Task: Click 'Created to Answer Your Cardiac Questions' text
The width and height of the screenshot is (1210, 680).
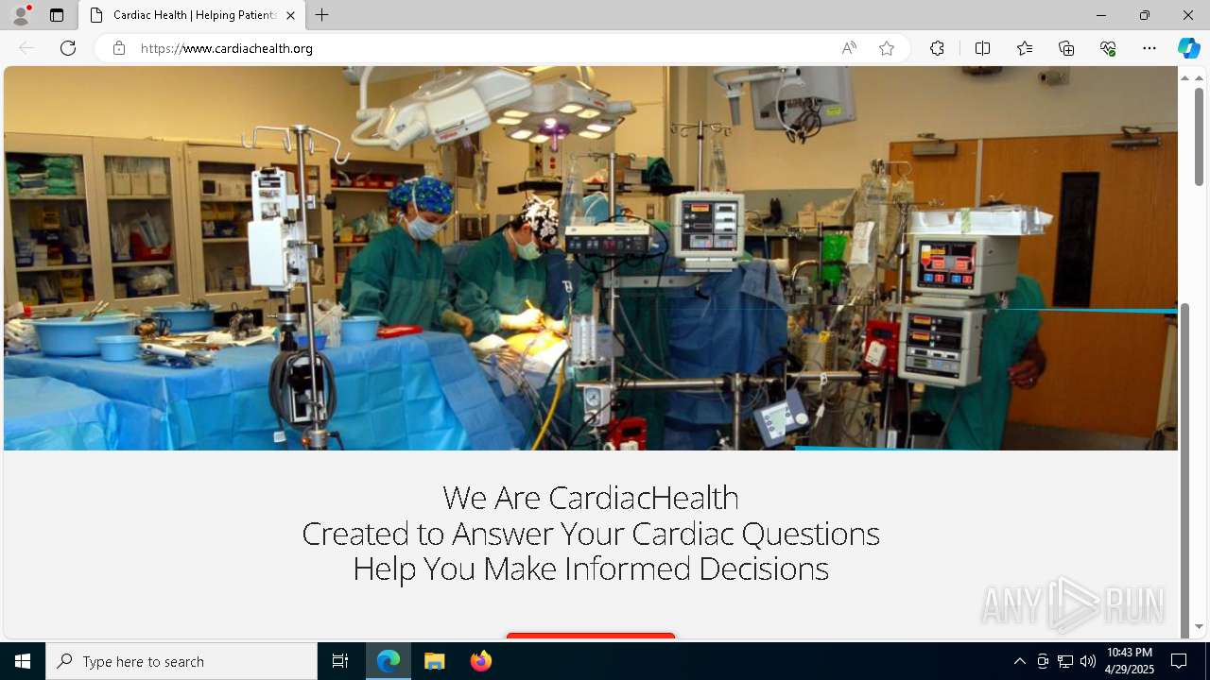Action: tap(591, 533)
